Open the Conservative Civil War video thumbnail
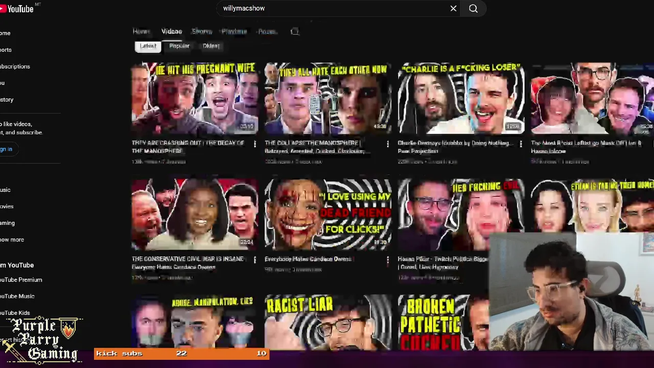 pyautogui.click(x=195, y=214)
